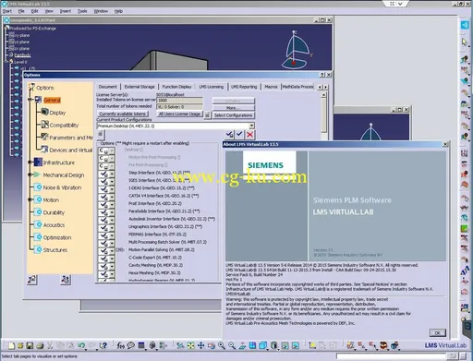Open dropdown arrow next to Unigraphics Interface
This screenshot has width=473, height=361.
[112, 227]
